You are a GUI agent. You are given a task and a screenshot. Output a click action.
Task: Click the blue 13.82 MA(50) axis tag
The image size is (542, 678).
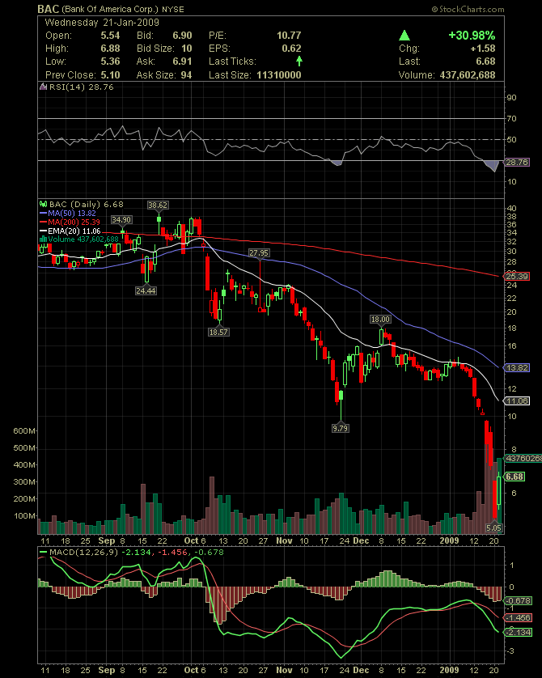pos(516,368)
